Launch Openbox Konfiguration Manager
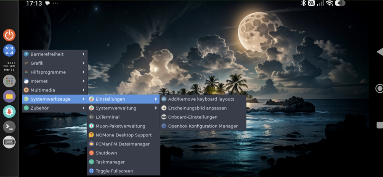The width and height of the screenshot is (383, 177). click(203, 126)
